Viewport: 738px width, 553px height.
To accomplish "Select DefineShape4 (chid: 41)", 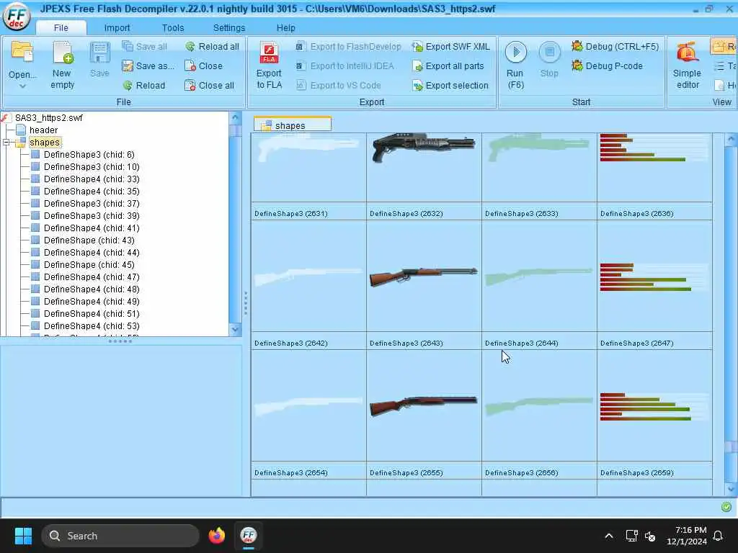I will 92,228.
